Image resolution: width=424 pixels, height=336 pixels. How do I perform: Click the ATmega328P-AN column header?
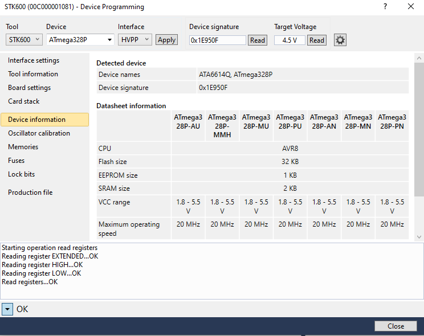[324, 126]
